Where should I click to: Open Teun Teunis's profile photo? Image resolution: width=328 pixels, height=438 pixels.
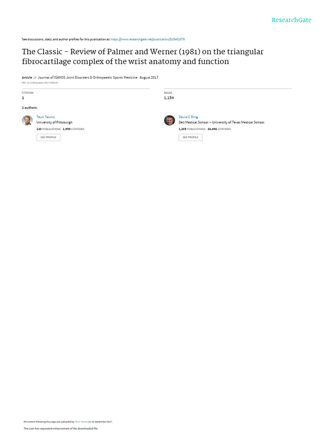(x=27, y=121)
